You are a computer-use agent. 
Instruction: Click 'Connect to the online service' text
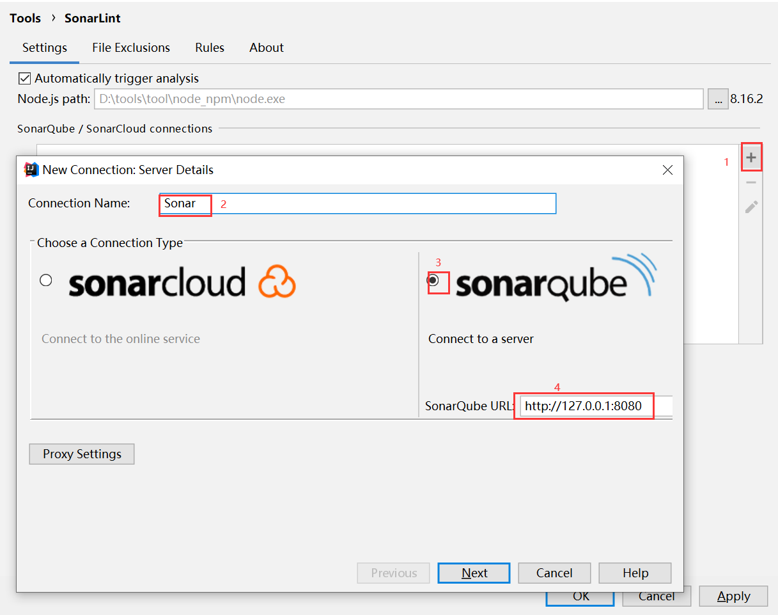121,339
